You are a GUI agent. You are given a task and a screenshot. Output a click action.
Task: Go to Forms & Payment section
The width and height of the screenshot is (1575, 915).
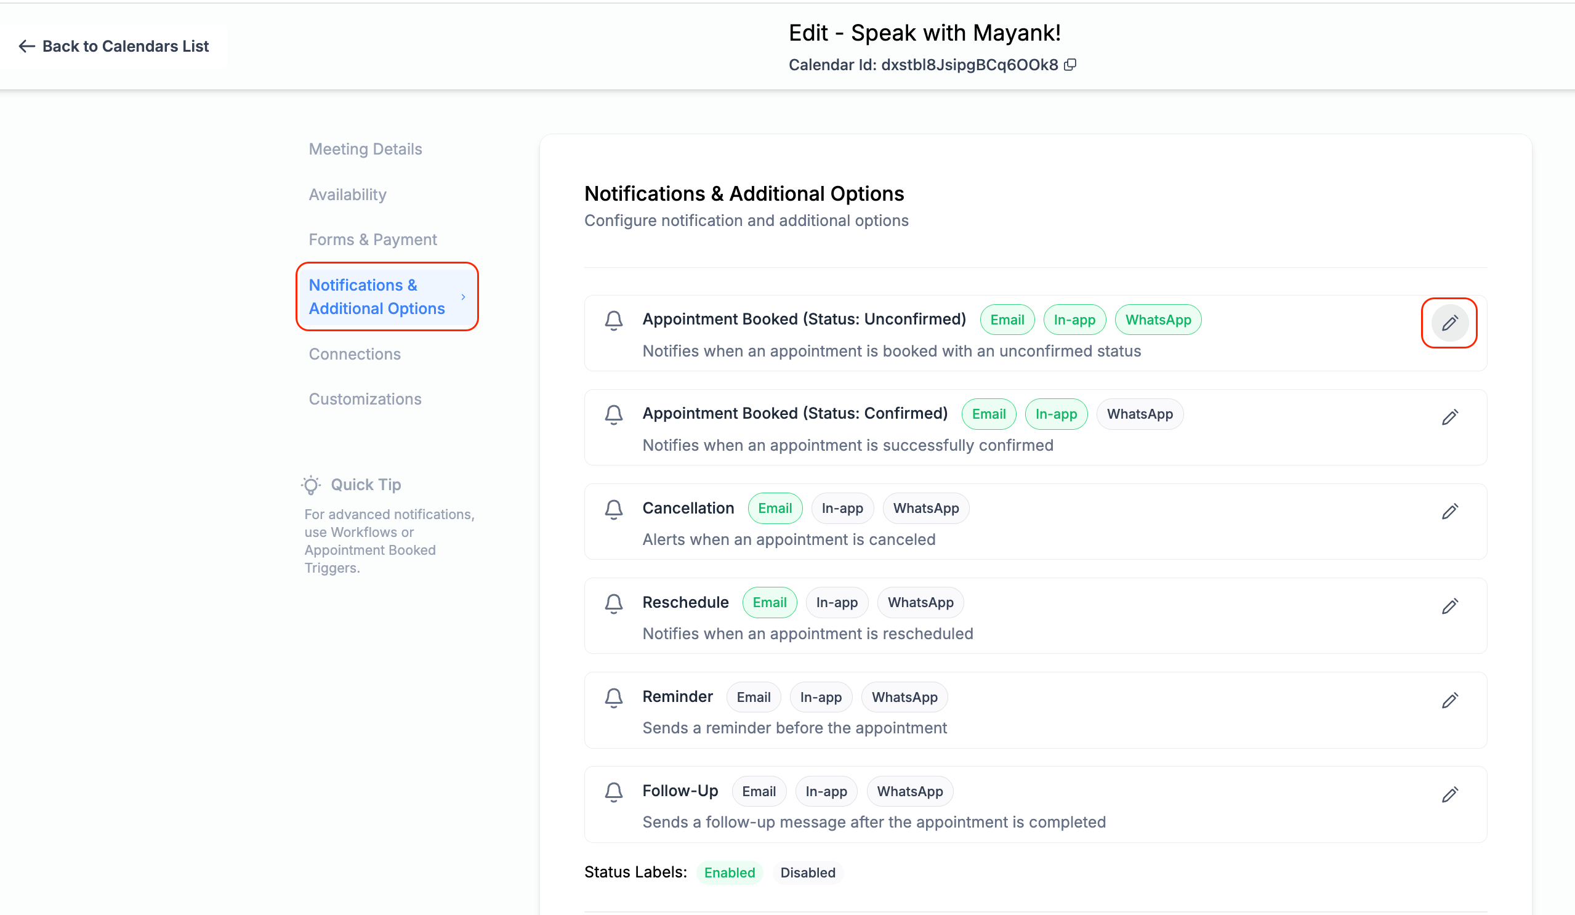373,240
